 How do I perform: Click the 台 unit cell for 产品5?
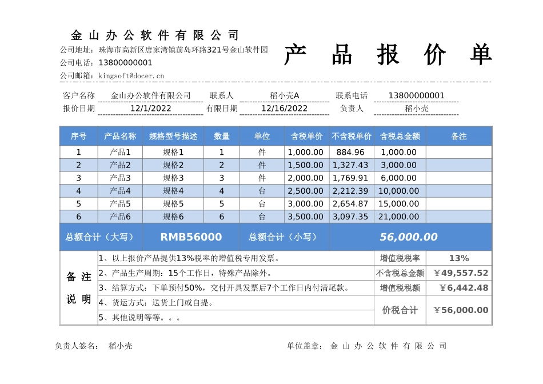(x=261, y=203)
